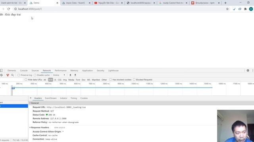Open a new browser tab
254x142 pixels.
(x=225, y=3)
